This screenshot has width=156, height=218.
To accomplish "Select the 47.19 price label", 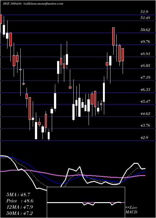I will click(145, 78).
